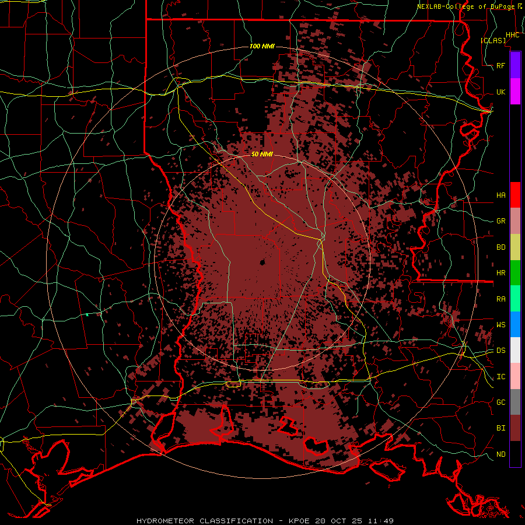This screenshot has height=525, width=525.
Task: Click the UK magenta legend swatch
Action: [515, 92]
